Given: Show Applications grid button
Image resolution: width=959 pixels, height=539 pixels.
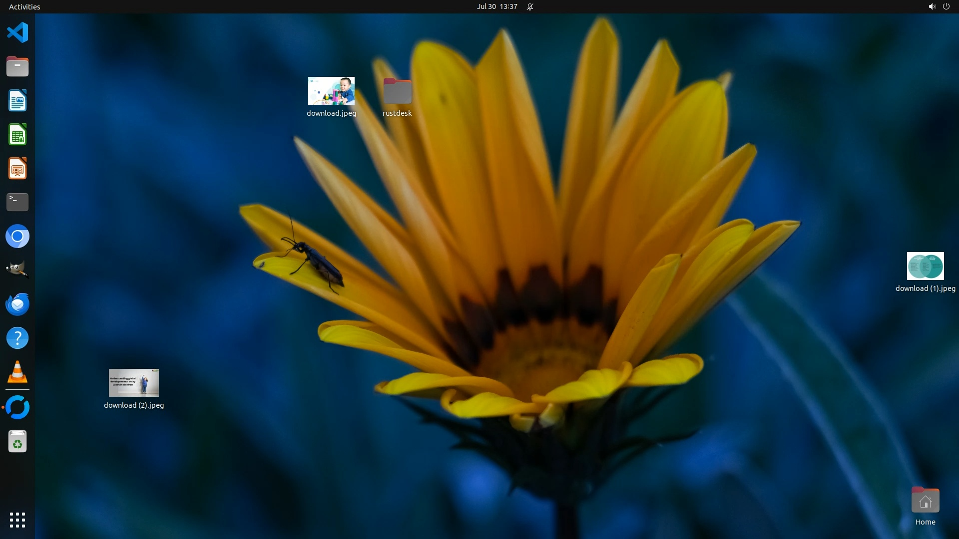Looking at the screenshot, I should [17, 520].
